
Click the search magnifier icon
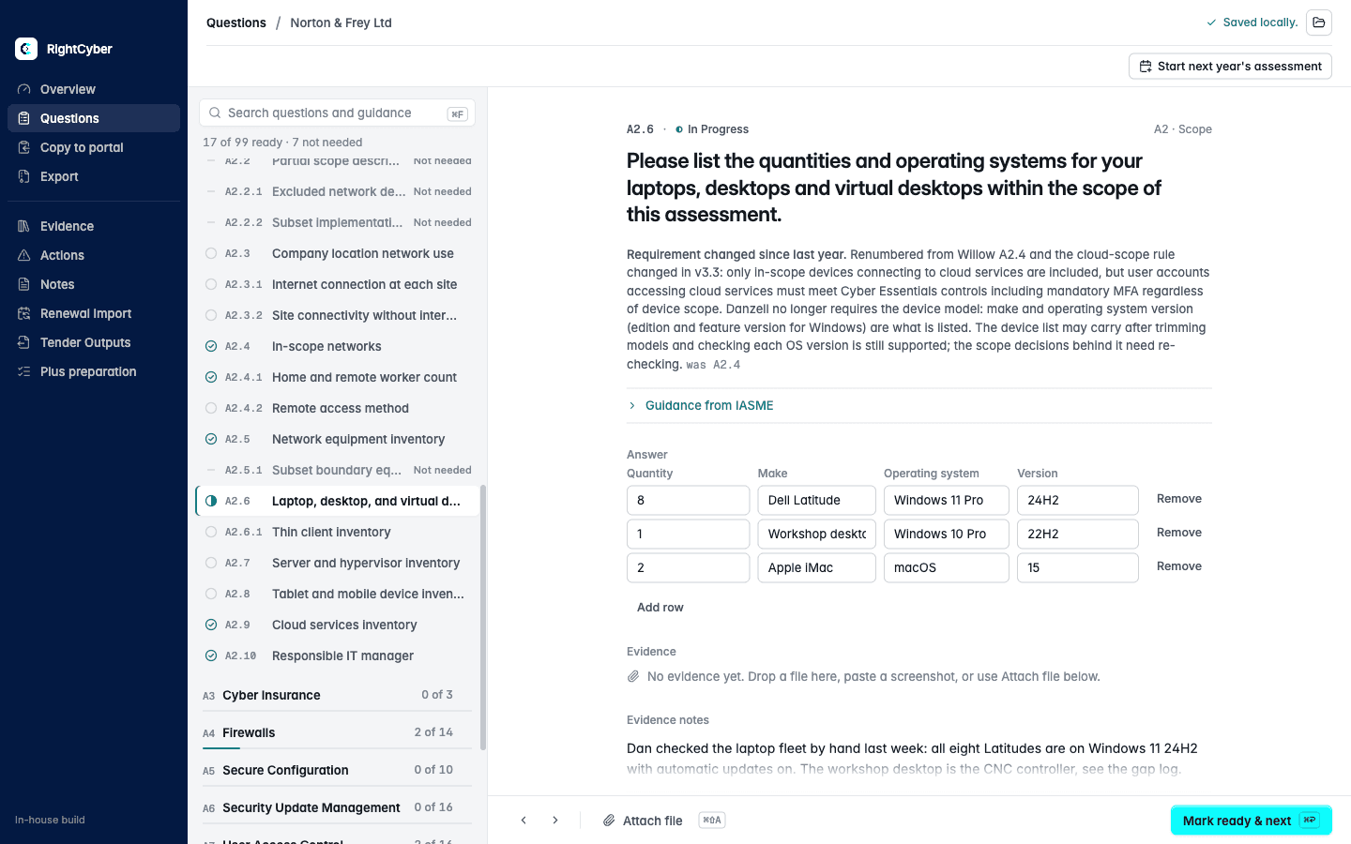coord(215,113)
